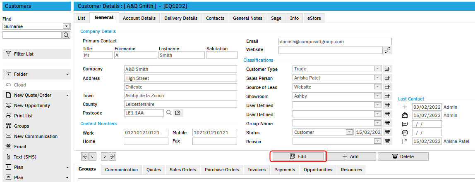Open Source of Lead dropdown

click(377, 87)
